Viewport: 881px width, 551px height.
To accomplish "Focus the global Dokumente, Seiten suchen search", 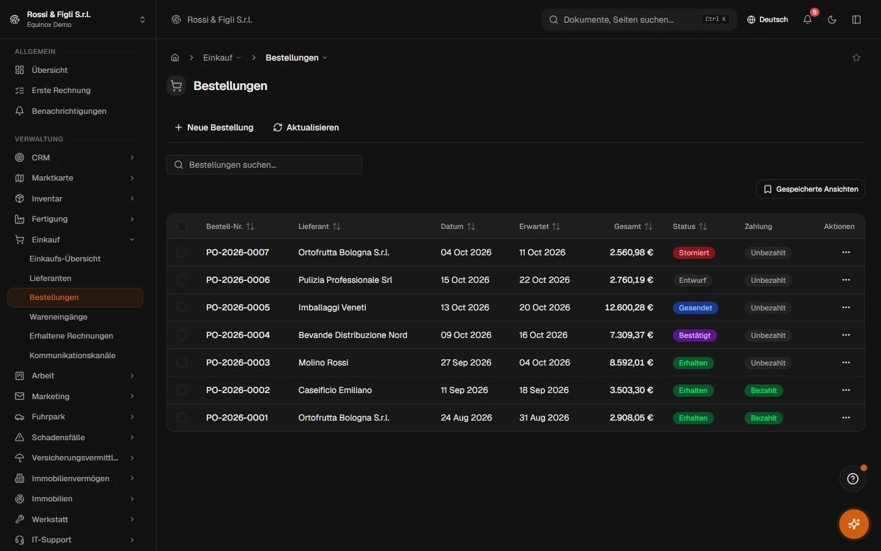I will (639, 20).
